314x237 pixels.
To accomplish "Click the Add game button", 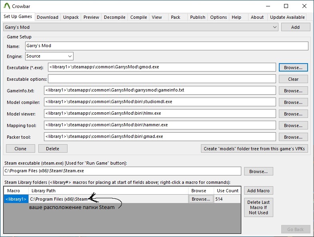I will pyautogui.click(x=296, y=27).
